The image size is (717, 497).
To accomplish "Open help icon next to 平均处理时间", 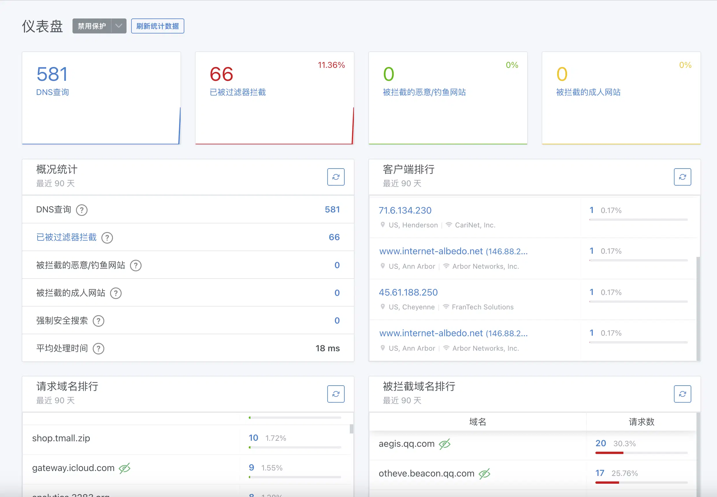I will tap(99, 349).
